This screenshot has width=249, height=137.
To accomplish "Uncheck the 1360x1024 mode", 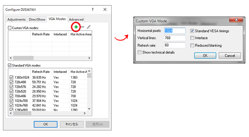I will [11, 78].
